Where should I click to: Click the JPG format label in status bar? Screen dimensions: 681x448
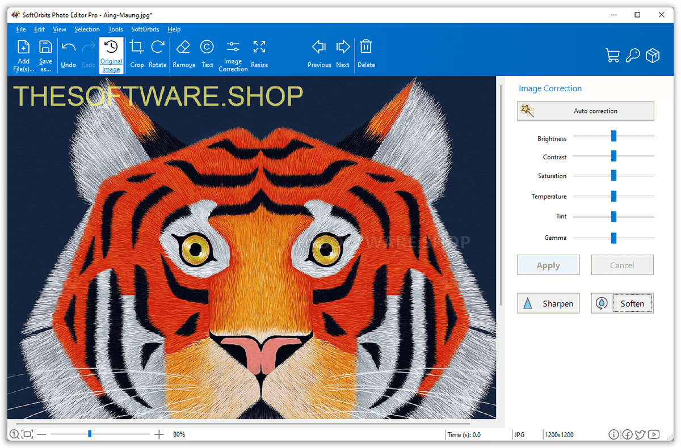[519, 435]
